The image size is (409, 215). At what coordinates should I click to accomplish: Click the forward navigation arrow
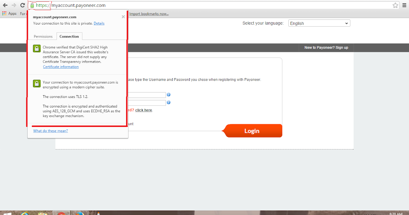click(x=13, y=5)
